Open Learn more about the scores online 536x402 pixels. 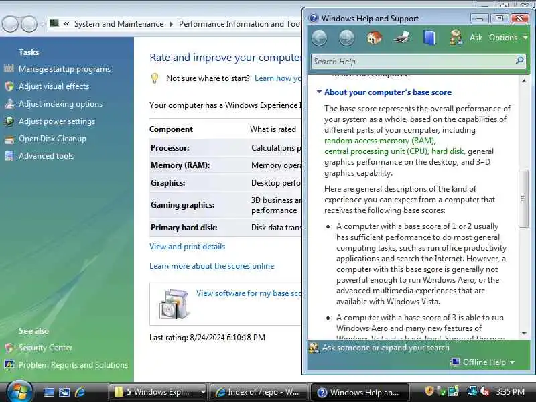pos(212,266)
